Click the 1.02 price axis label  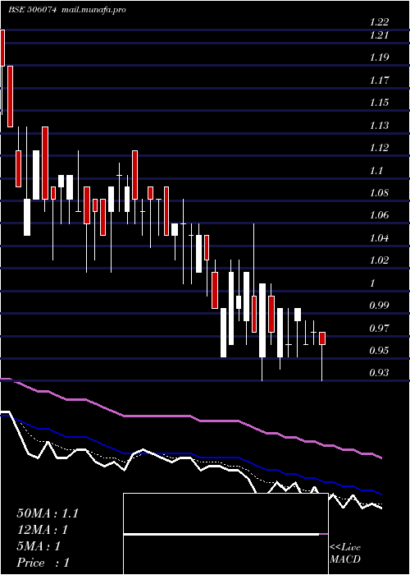379,260
